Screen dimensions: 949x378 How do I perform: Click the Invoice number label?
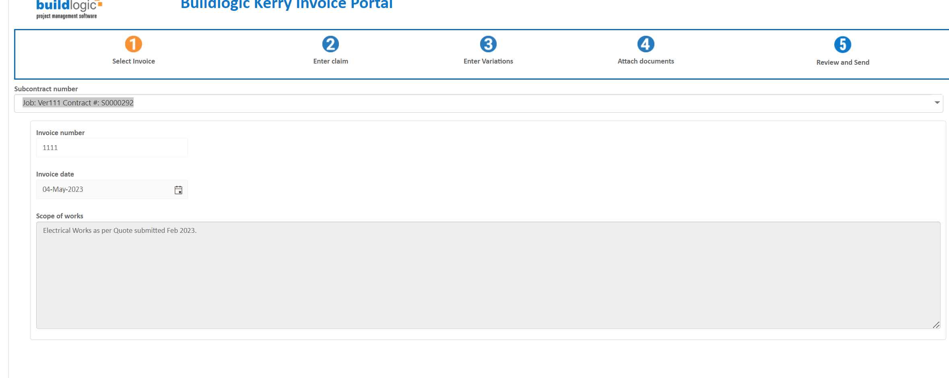coord(60,133)
